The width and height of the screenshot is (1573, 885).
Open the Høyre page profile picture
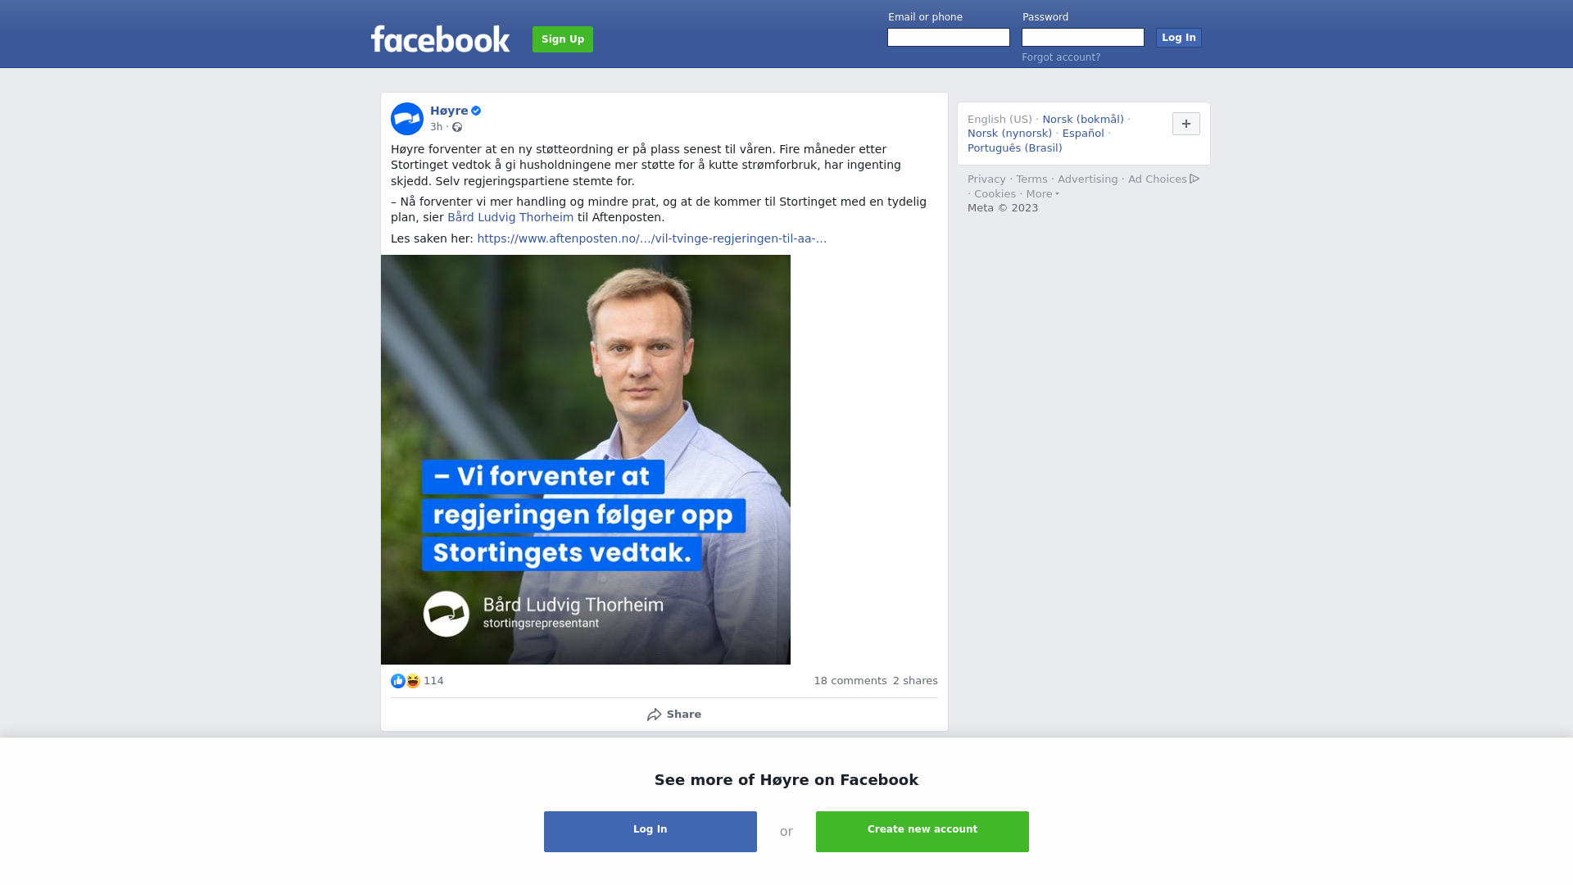[x=407, y=119]
